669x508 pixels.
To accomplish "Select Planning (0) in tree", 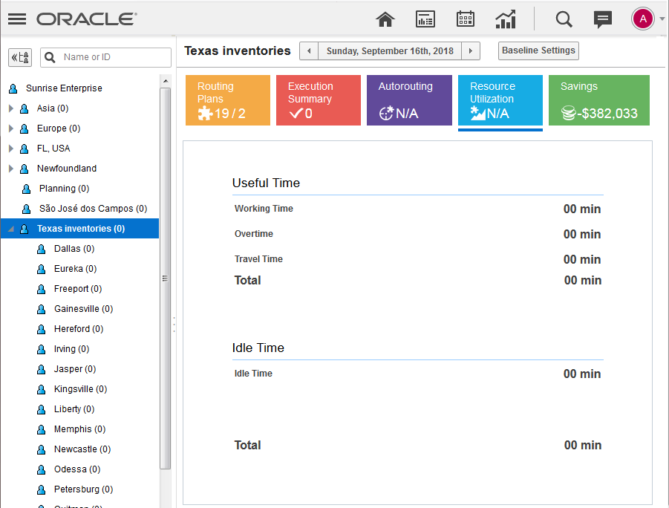I will pos(64,189).
